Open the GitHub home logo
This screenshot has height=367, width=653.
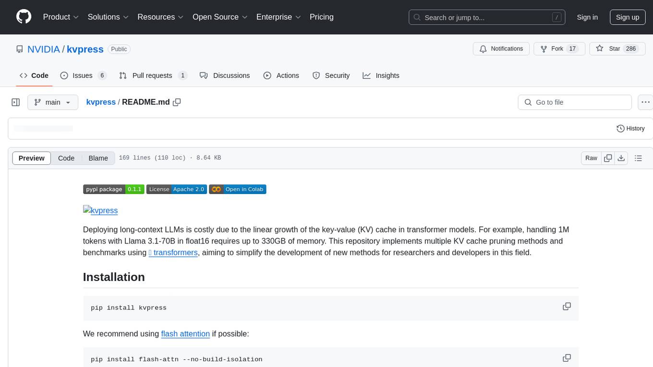(x=24, y=17)
